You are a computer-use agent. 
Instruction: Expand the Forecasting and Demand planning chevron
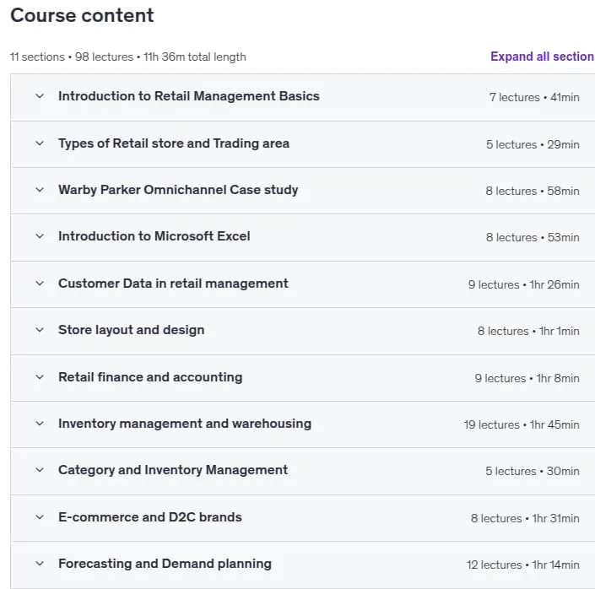(40, 564)
